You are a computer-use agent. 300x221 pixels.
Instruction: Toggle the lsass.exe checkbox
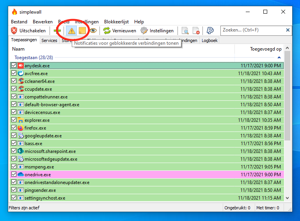click(x=14, y=144)
